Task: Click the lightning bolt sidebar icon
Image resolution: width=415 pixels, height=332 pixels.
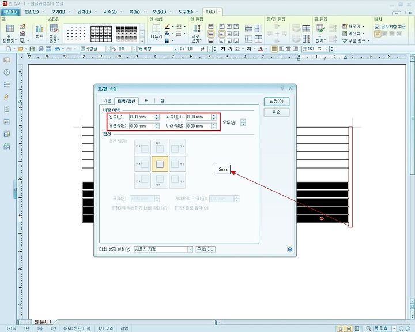Action: (7, 97)
